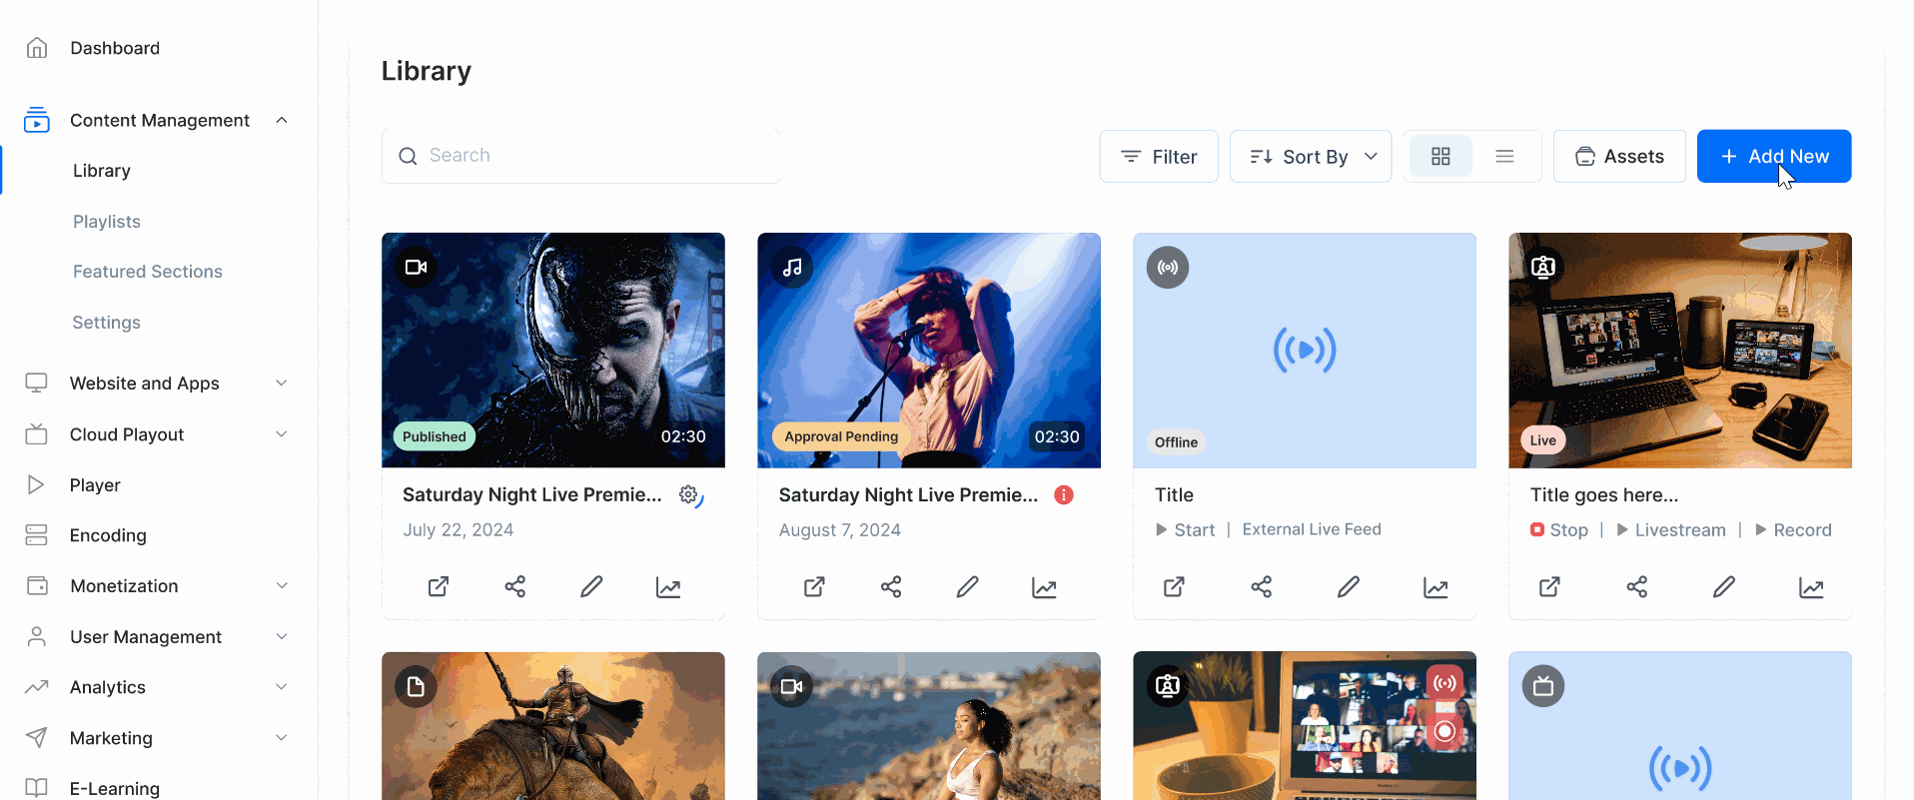Open the Sort By dropdown
The image size is (1914, 800).
(x=1311, y=156)
